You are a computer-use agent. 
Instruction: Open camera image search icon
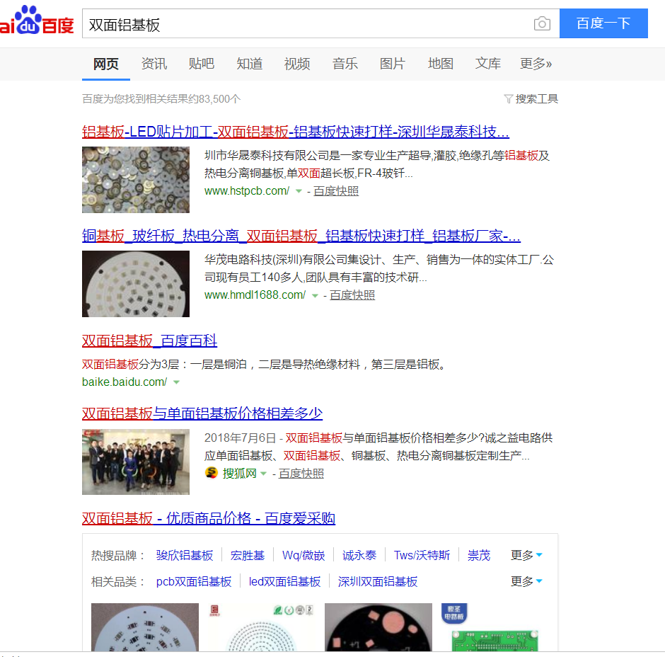542,23
